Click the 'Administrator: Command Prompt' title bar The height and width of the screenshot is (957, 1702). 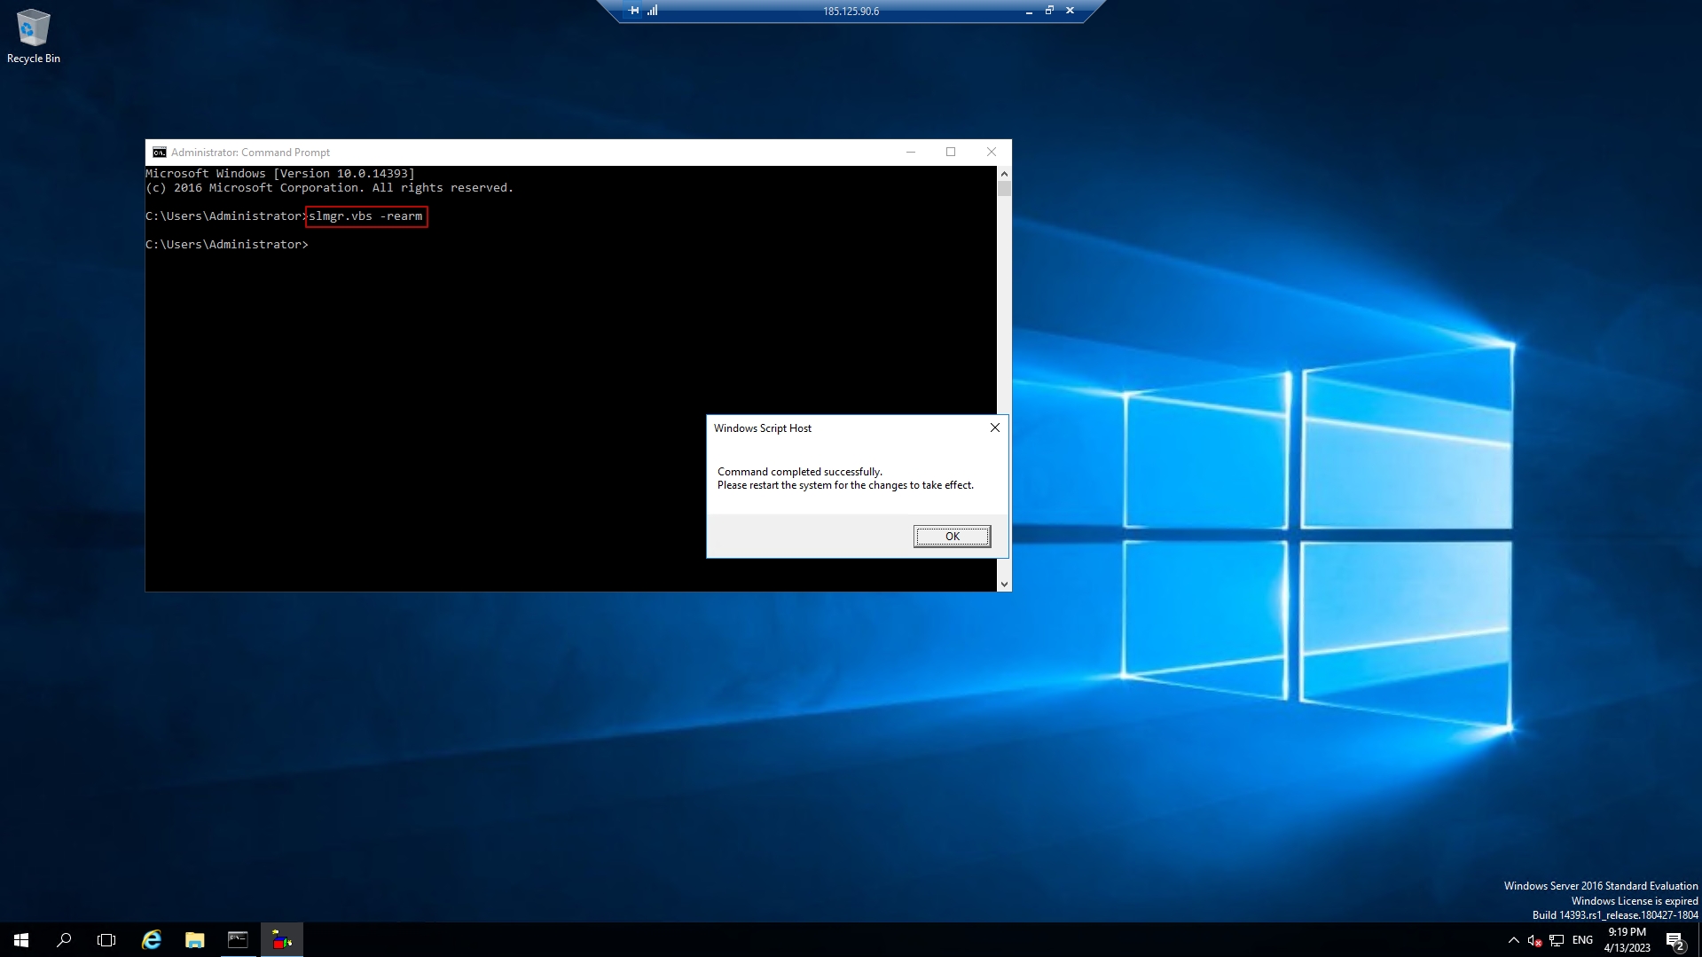250,153
